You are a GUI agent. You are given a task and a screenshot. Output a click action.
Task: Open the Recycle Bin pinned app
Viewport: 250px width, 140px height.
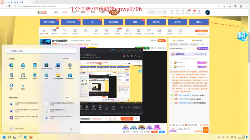point(23,86)
